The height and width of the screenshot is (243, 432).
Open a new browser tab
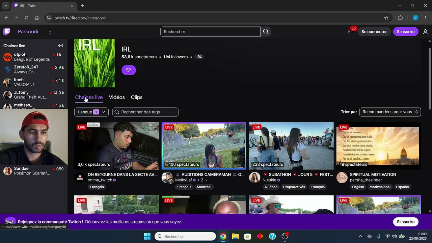(82, 6)
